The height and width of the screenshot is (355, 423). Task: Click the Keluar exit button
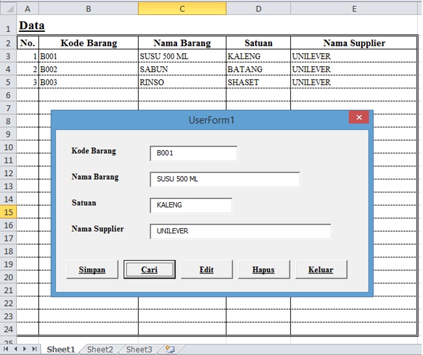[x=321, y=269]
